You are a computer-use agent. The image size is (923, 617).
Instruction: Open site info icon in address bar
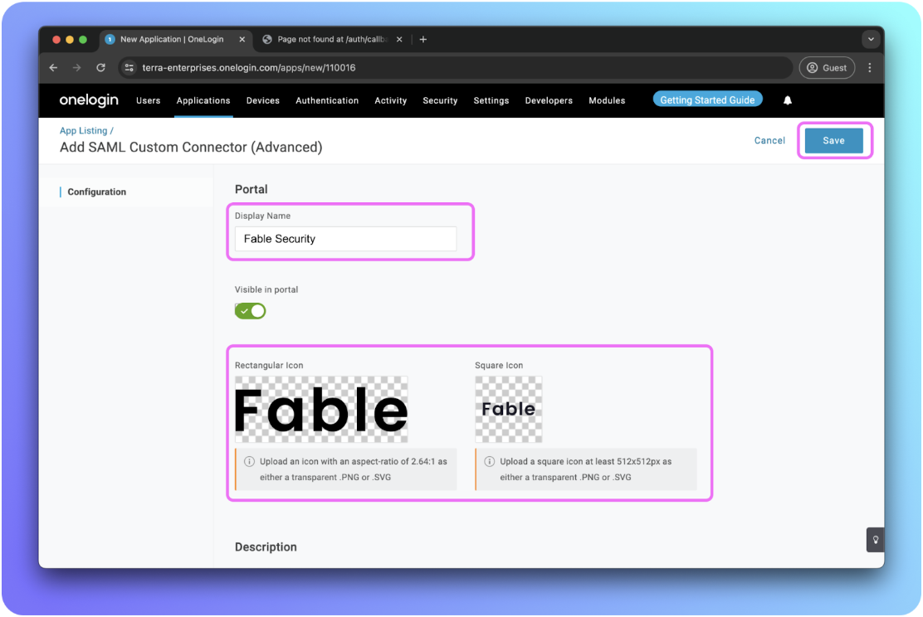(x=129, y=68)
